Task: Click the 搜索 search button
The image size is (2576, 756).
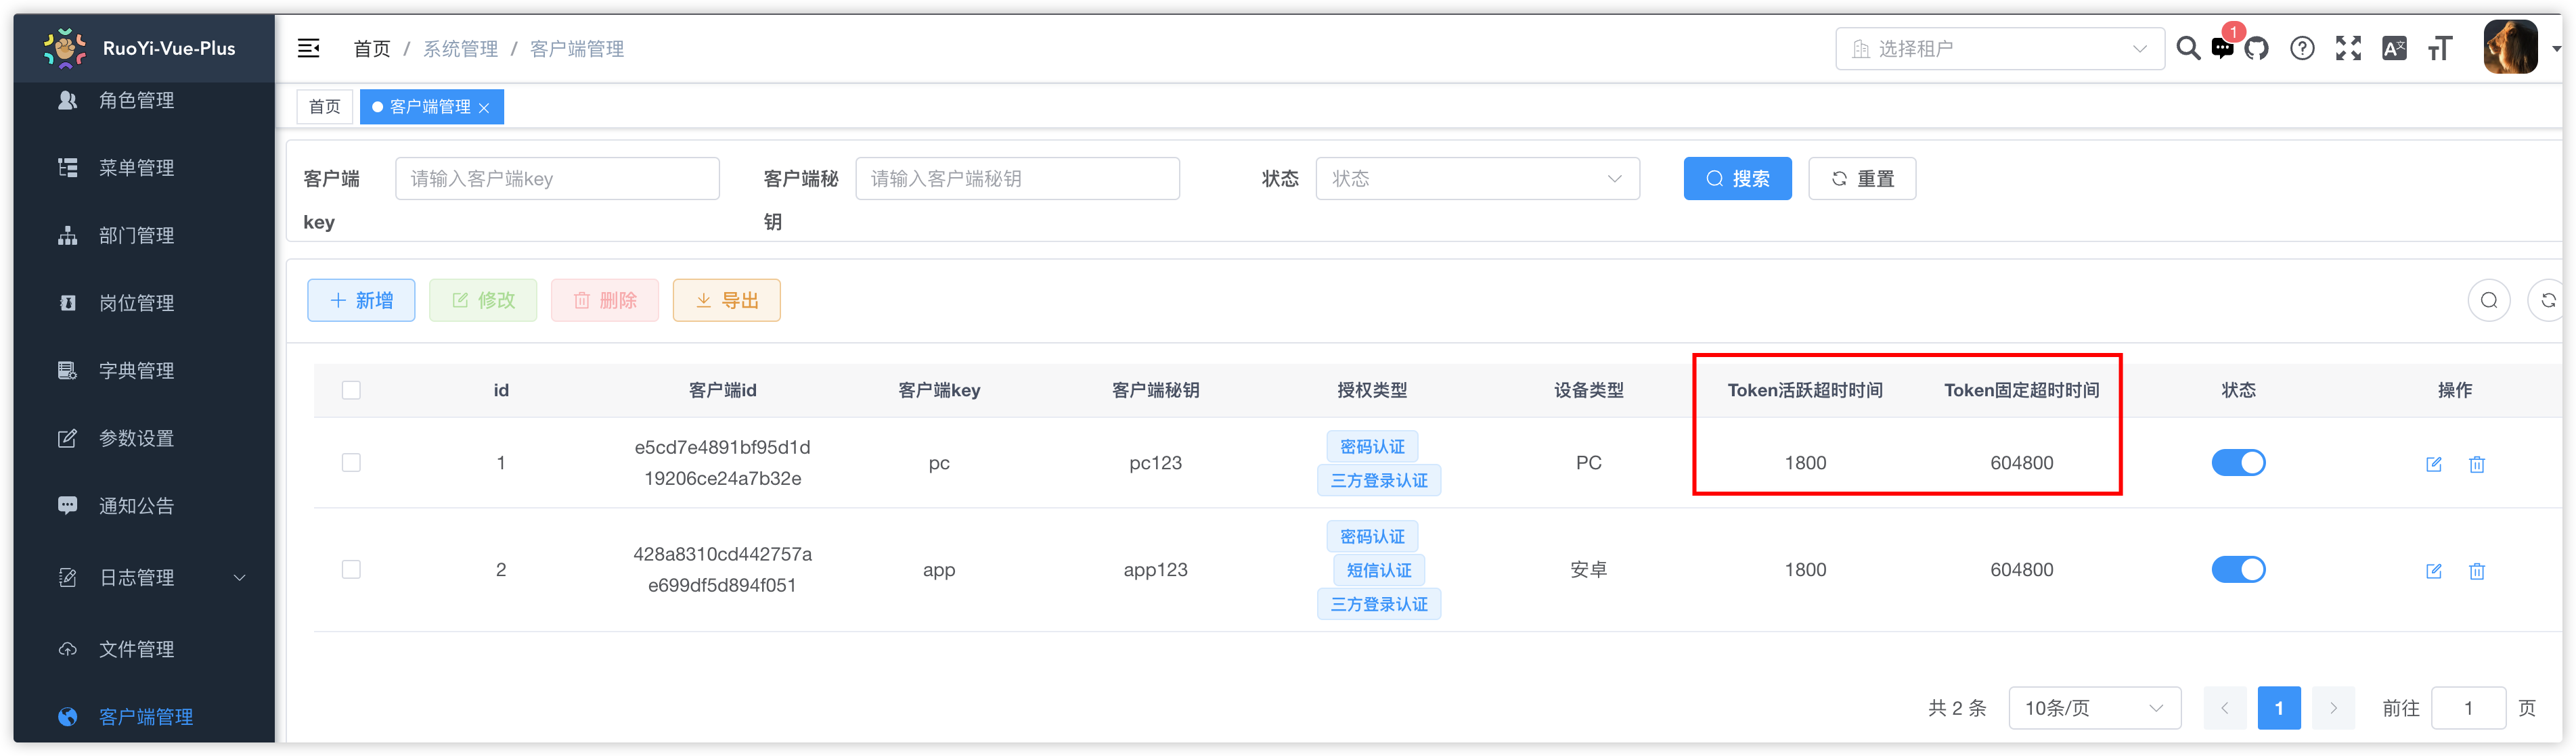Action: pos(1737,178)
